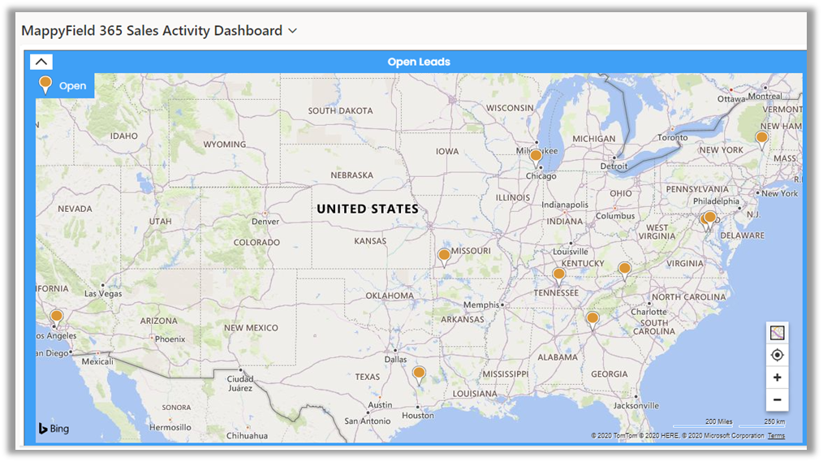Click the lead pin in east Texas

click(x=419, y=373)
